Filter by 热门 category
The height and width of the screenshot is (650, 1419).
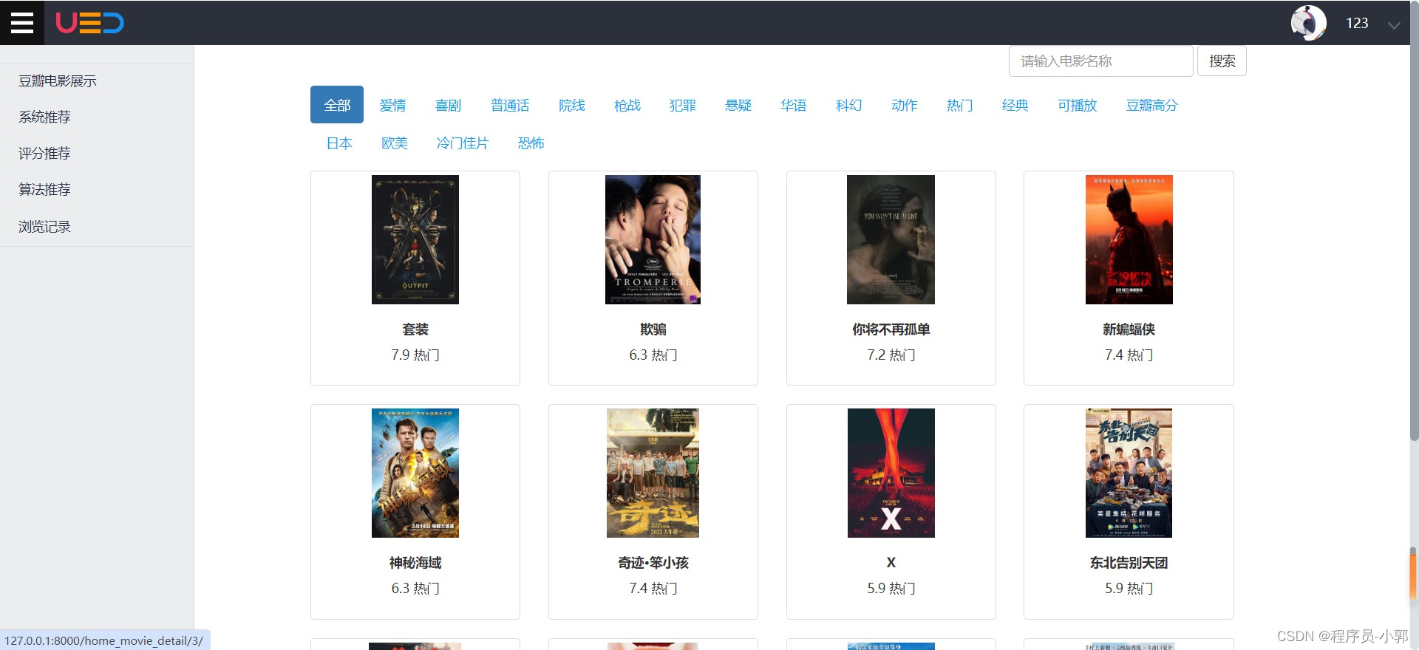(959, 105)
